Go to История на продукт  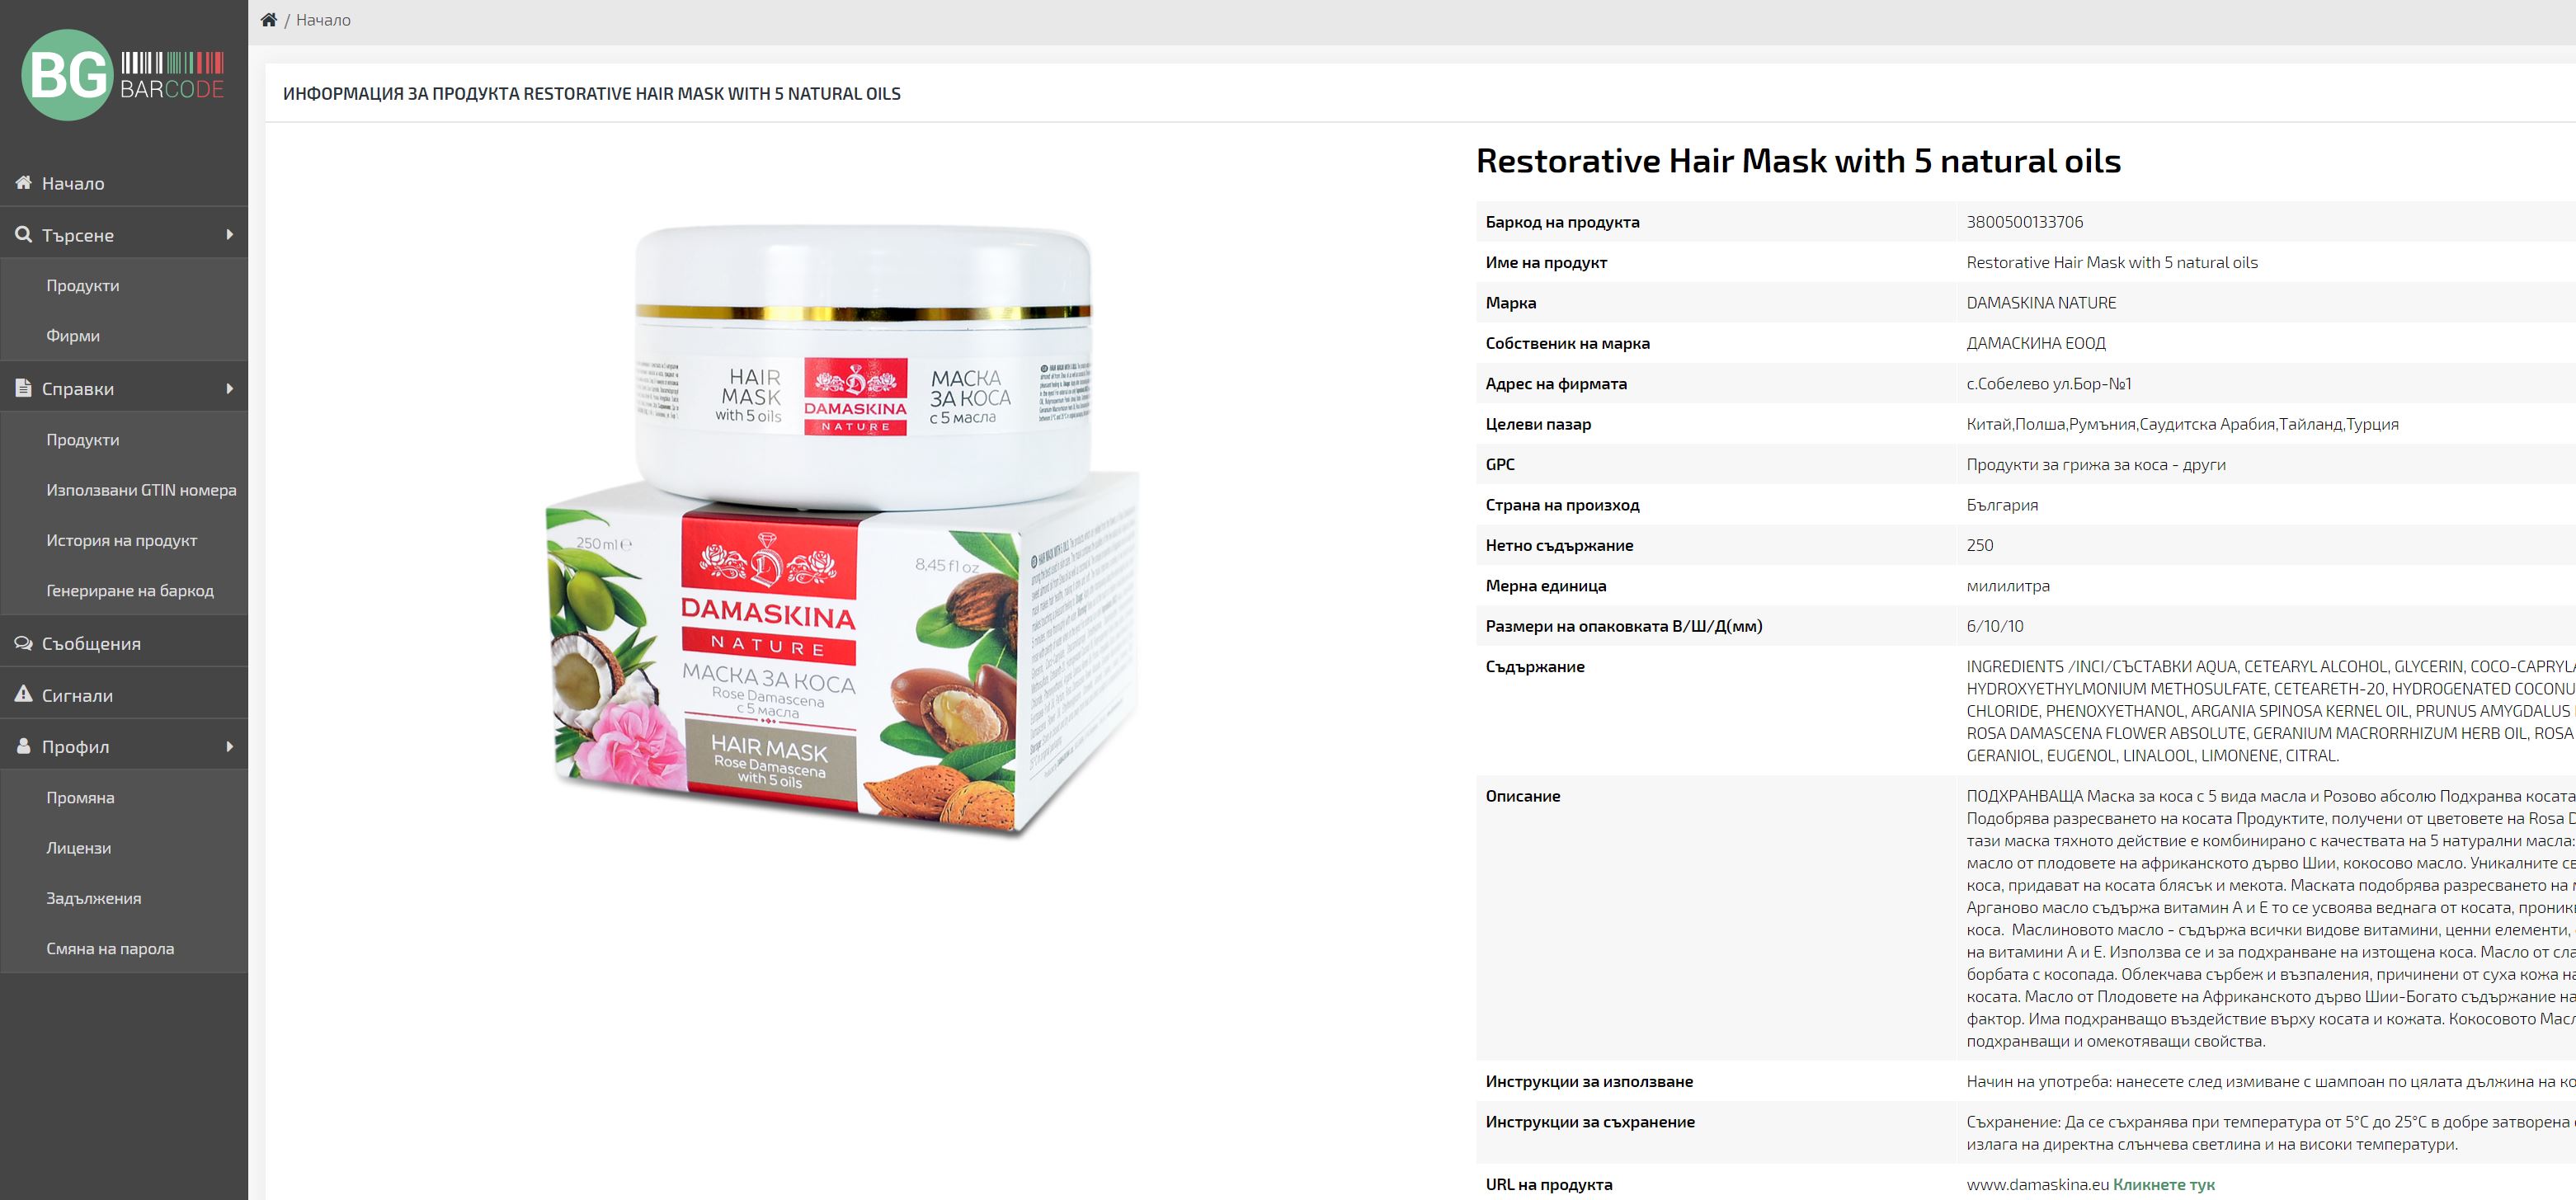point(122,540)
